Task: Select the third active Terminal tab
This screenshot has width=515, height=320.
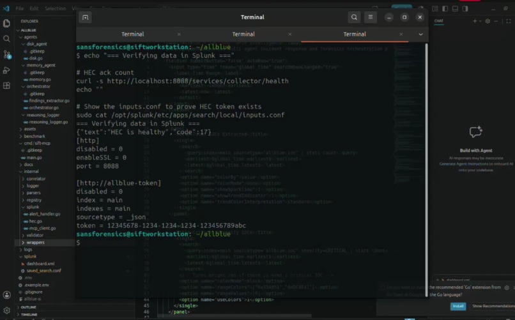Action: [x=355, y=34]
